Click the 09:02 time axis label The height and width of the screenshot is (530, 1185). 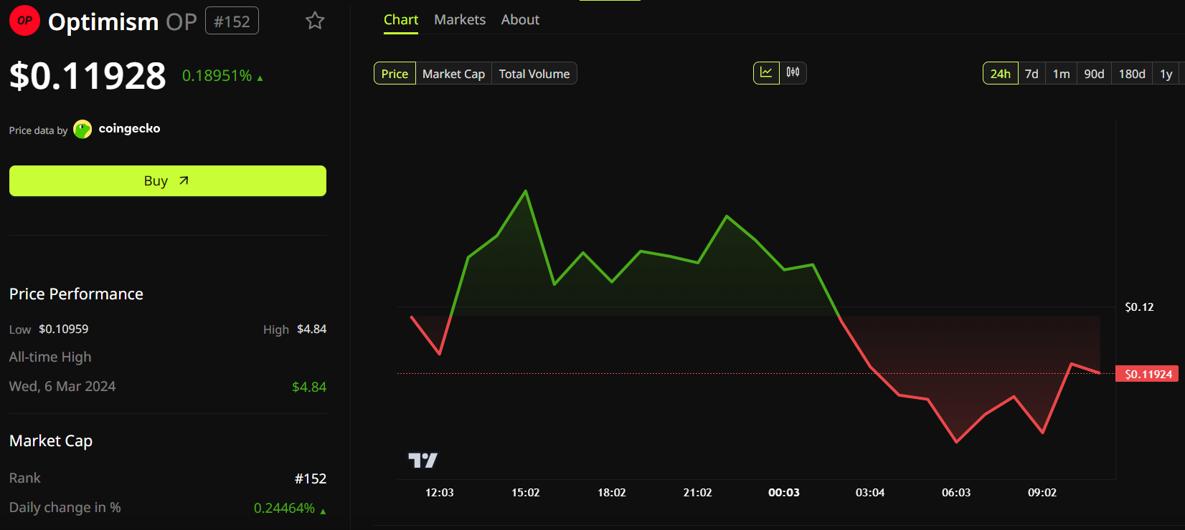1042,492
